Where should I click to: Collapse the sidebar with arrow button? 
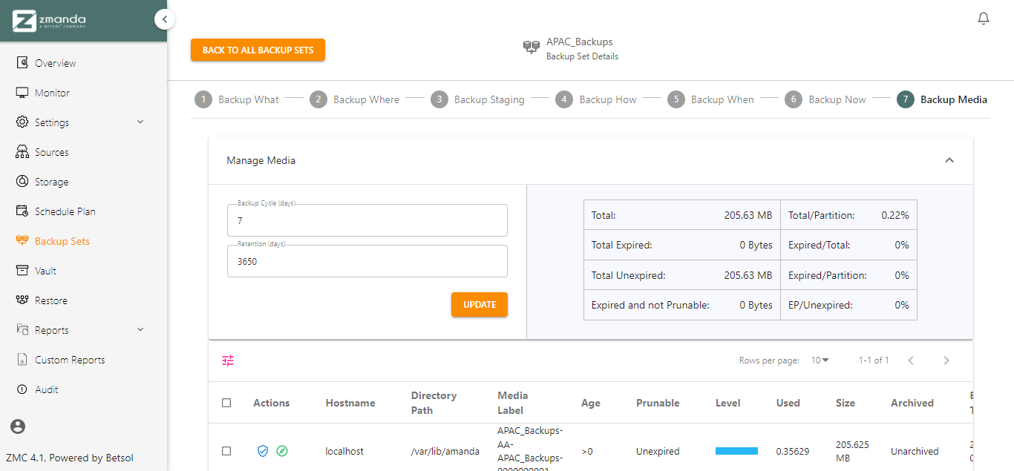165,19
